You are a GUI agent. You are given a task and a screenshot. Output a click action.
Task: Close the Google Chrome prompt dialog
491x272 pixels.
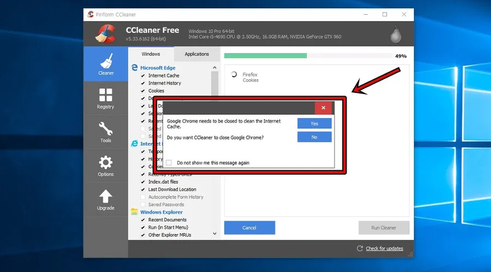click(x=323, y=108)
